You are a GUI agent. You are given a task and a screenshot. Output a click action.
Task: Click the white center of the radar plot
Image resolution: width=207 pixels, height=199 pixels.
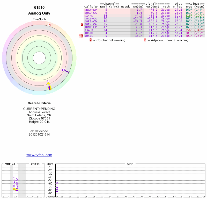click(x=39, y=58)
